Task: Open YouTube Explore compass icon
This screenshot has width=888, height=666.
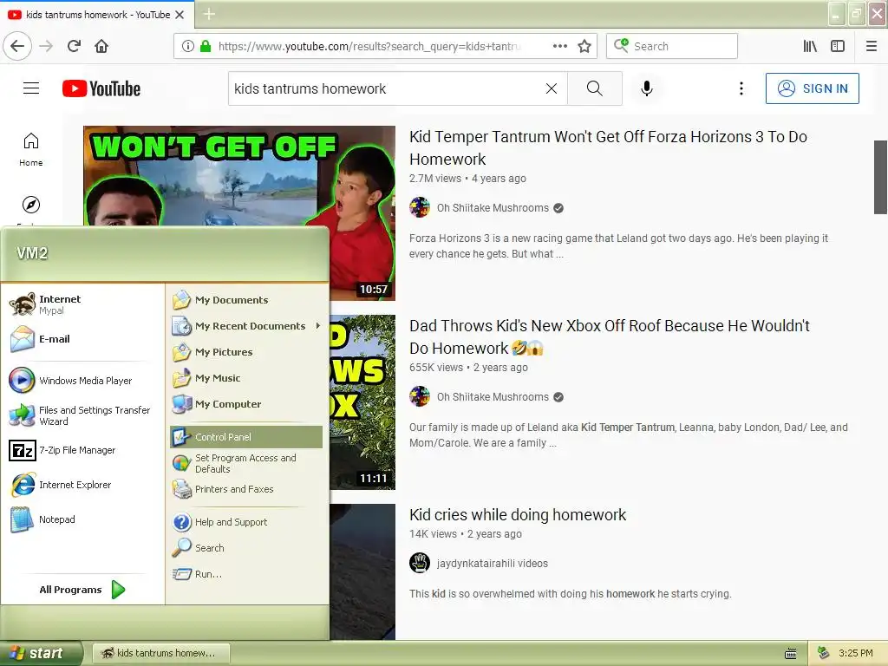Action: tap(31, 205)
